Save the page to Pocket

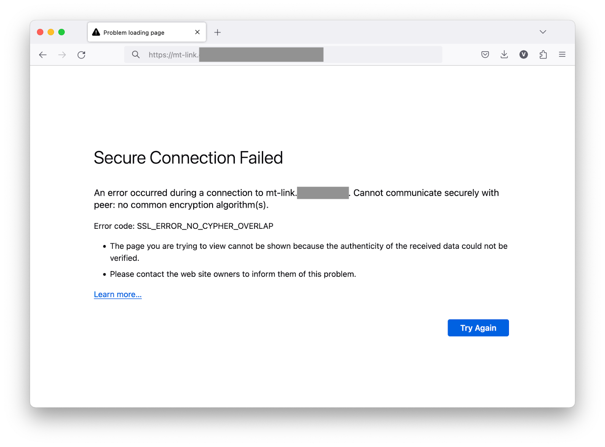[485, 54]
